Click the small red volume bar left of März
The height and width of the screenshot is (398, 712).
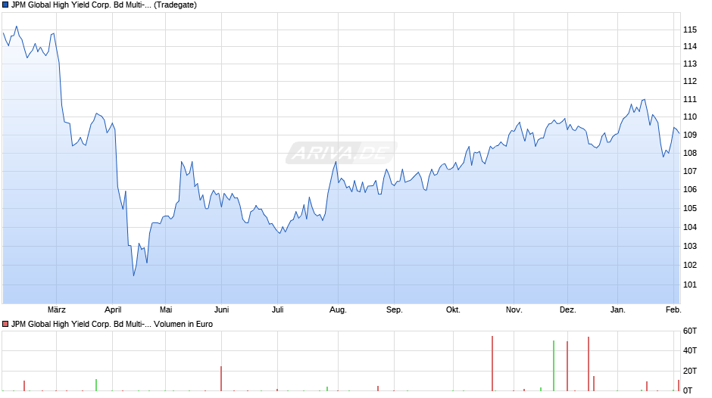(24, 386)
